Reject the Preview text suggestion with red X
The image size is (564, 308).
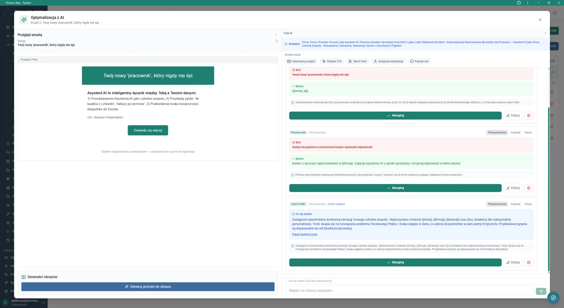(528, 188)
